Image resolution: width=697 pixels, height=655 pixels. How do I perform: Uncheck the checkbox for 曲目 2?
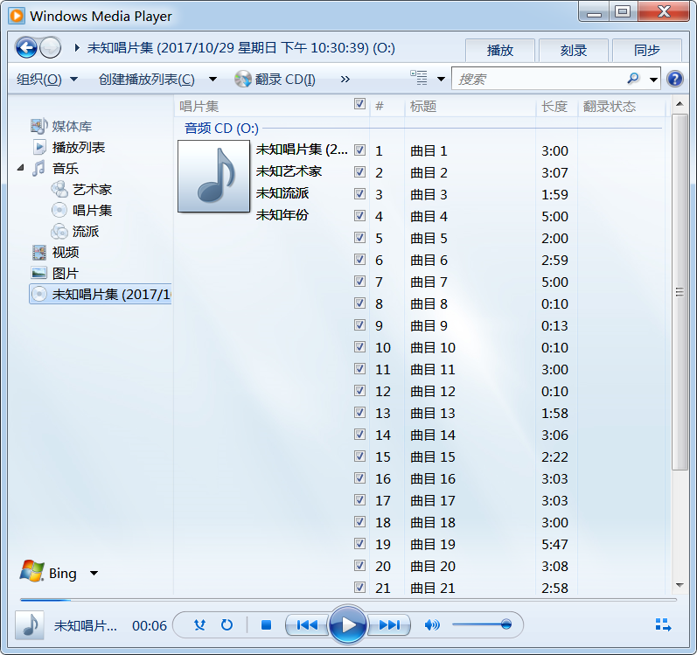pyautogui.click(x=359, y=172)
